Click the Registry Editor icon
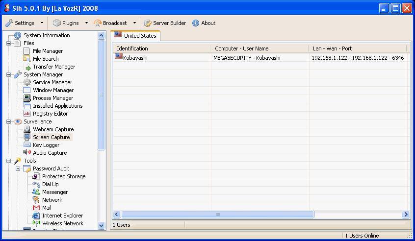Screen dimensions: 415x241 coord(27,114)
